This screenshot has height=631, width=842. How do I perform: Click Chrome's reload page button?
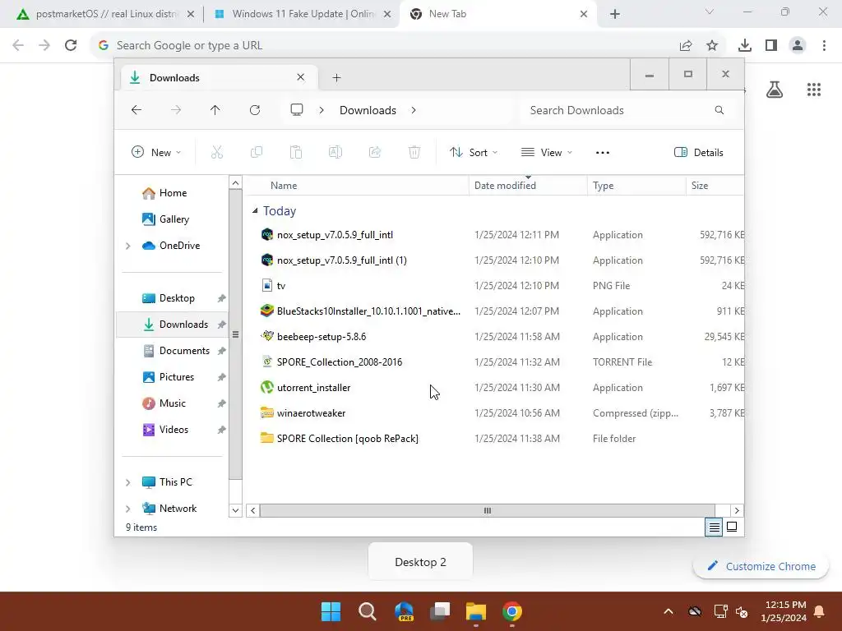(x=71, y=45)
